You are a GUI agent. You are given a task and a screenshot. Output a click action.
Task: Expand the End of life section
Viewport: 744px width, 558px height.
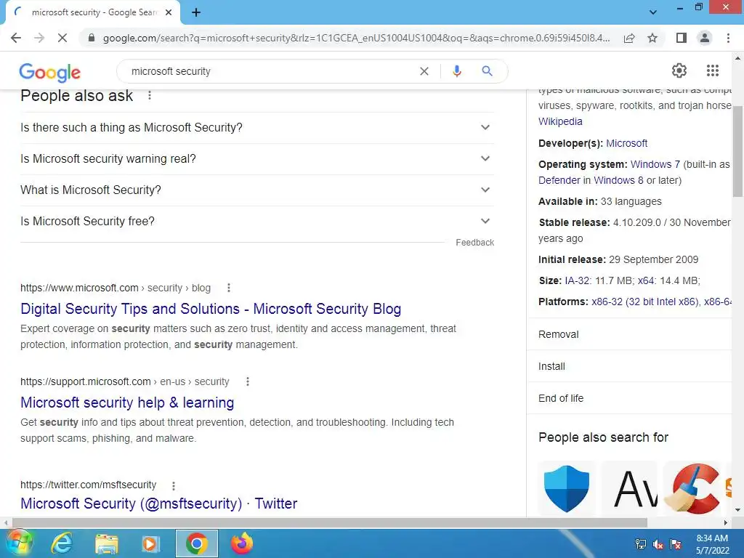629,398
